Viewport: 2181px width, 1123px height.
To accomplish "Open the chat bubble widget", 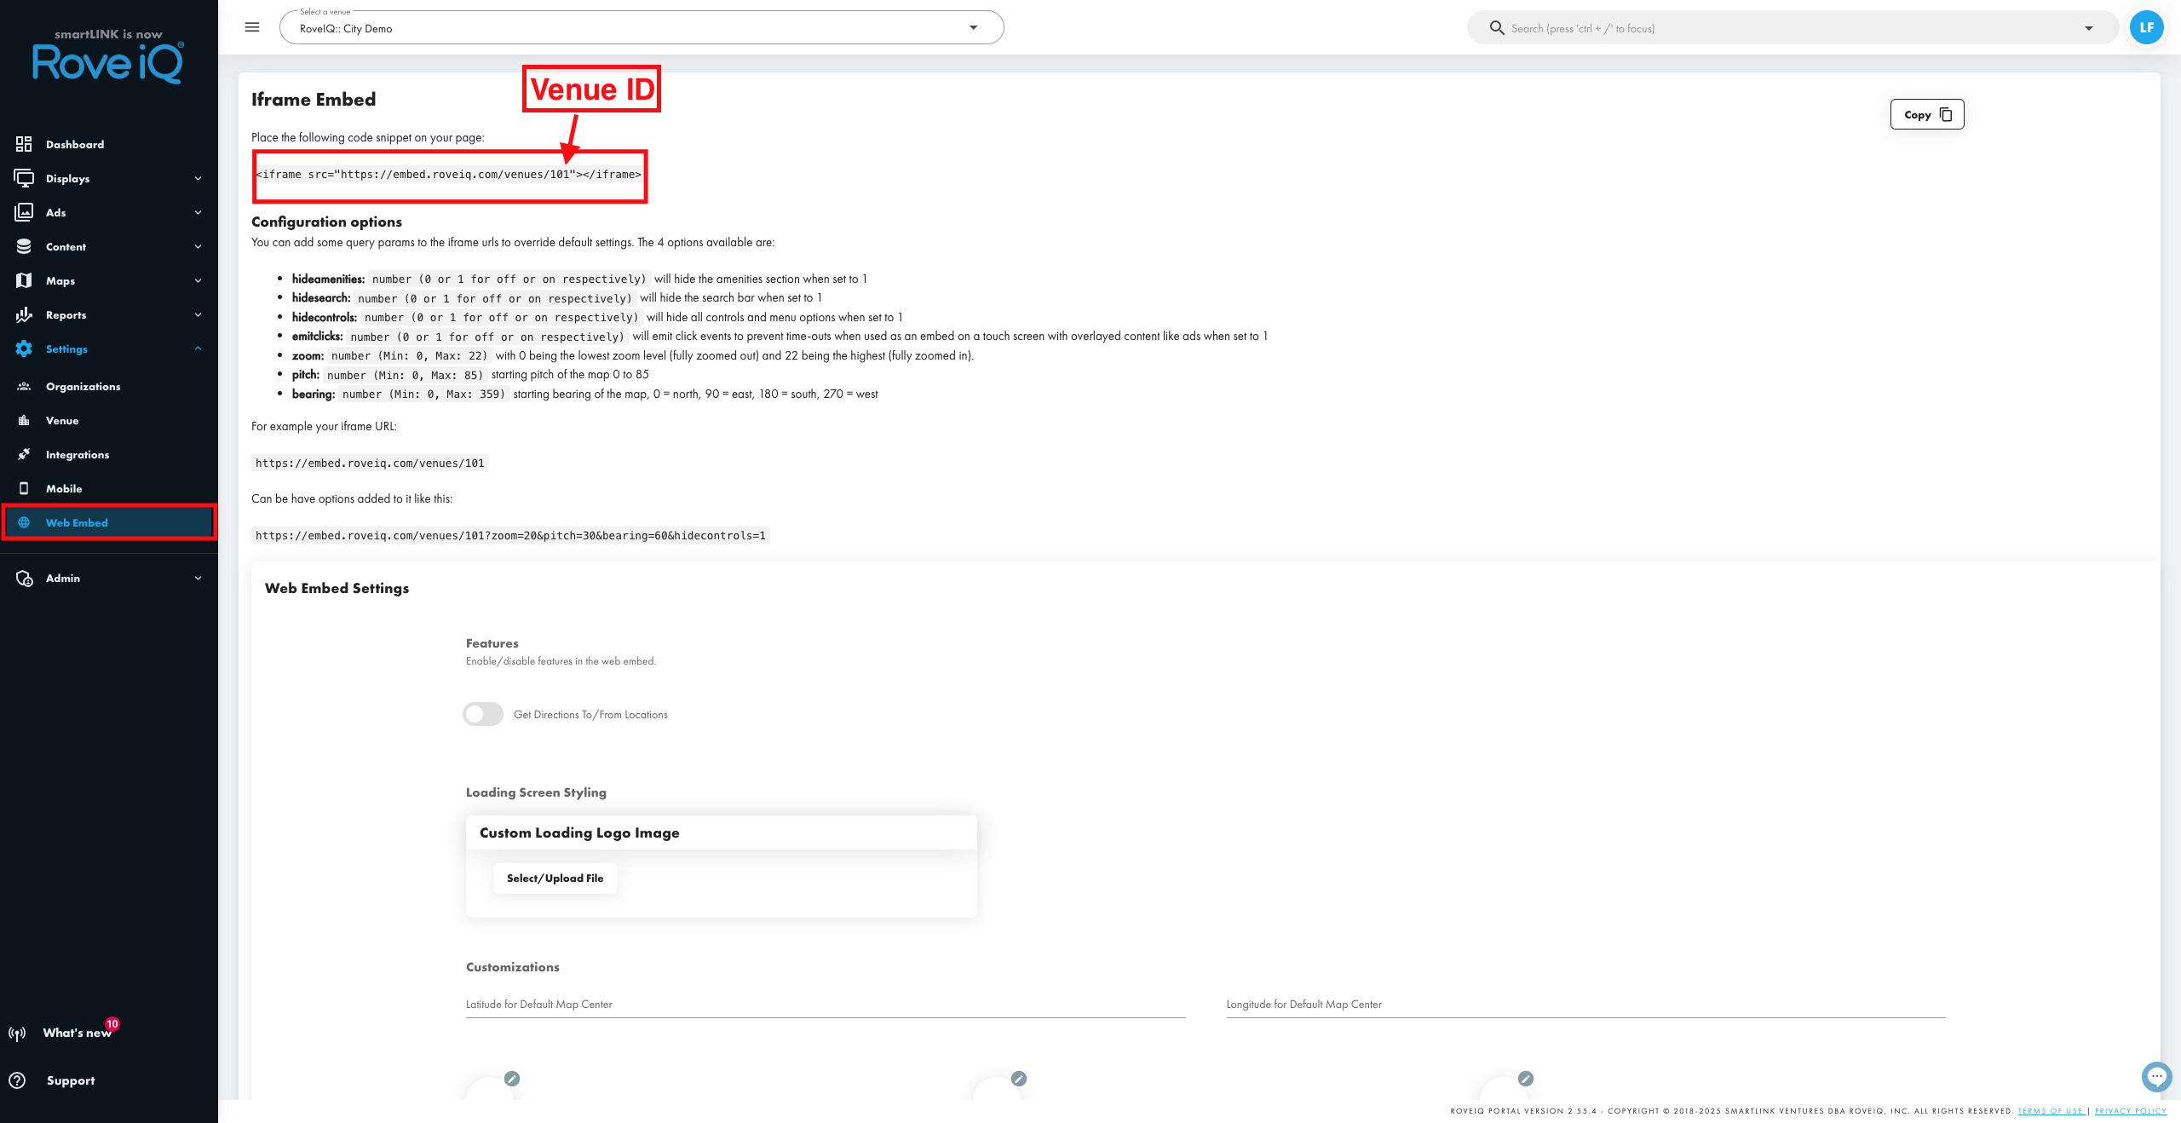I will coord(2156,1076).
